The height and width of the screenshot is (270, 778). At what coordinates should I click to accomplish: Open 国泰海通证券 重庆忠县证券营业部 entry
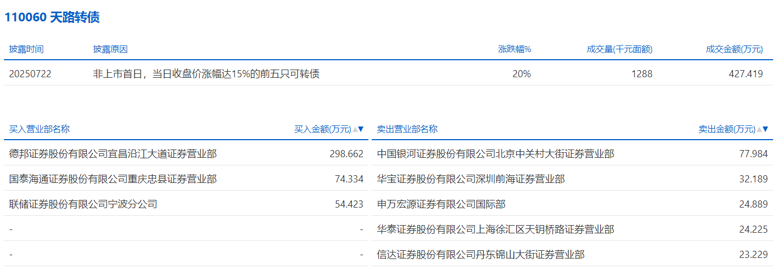pyautogui.click(x=113, y=179)
